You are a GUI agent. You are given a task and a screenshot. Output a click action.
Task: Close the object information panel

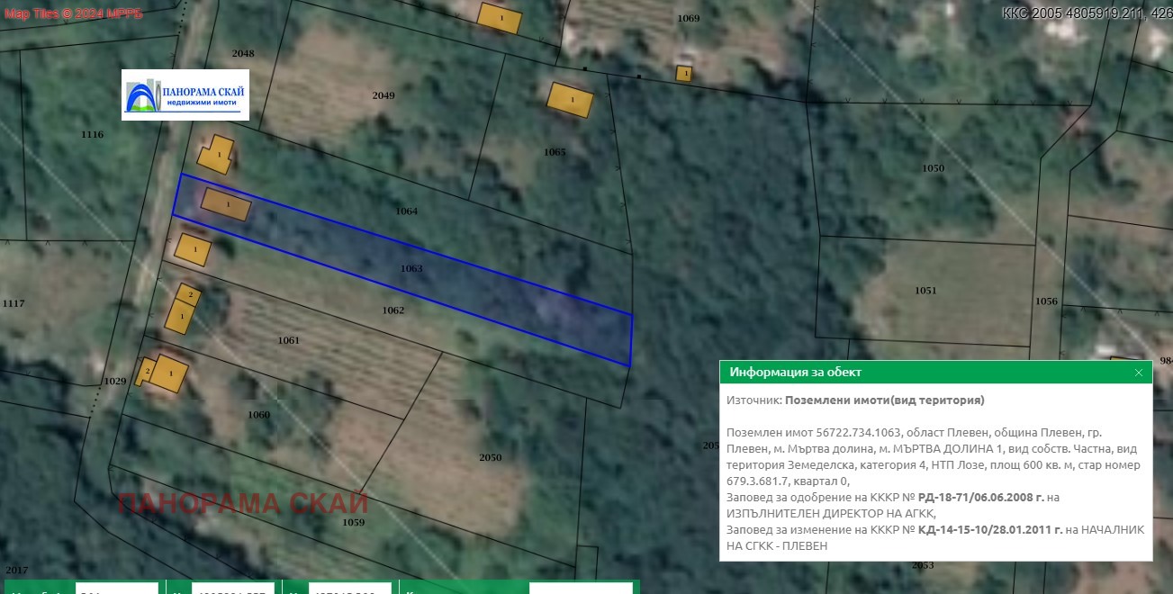pyautogui.click(x=1138, y=373)
